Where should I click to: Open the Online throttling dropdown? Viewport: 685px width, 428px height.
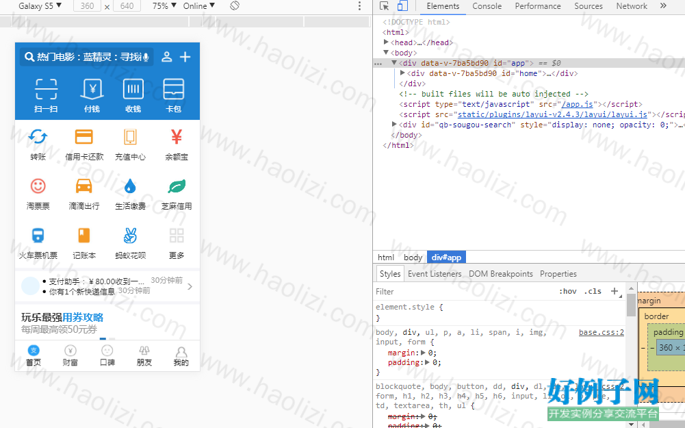198,5
